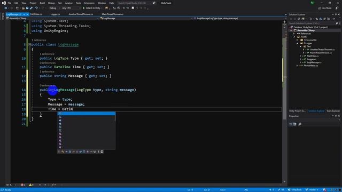Close the LogMessage.cs tab
The width and height of the screenshot is (342, 192).
pos(27,14)
